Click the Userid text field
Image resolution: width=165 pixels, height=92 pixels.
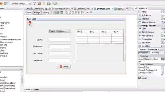tap(60, 40)
